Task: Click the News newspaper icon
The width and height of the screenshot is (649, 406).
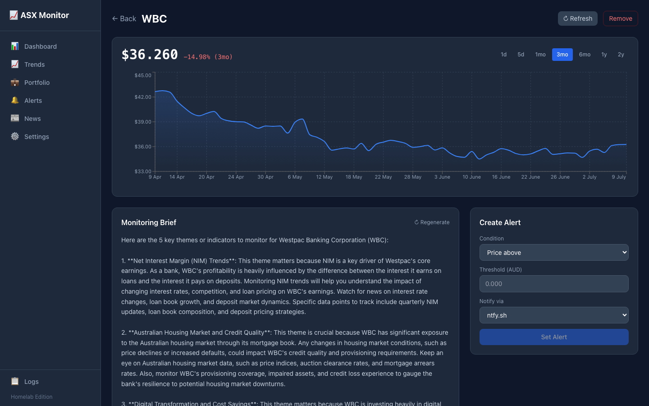Action: point(15,118)
